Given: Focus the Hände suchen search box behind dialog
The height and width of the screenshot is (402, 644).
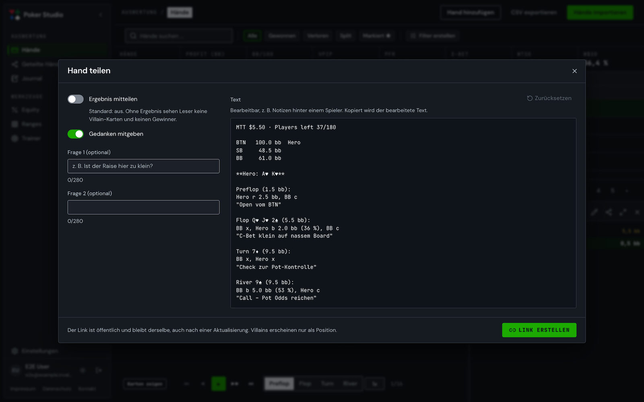Looking at the screenshot, I should (179, 36).
